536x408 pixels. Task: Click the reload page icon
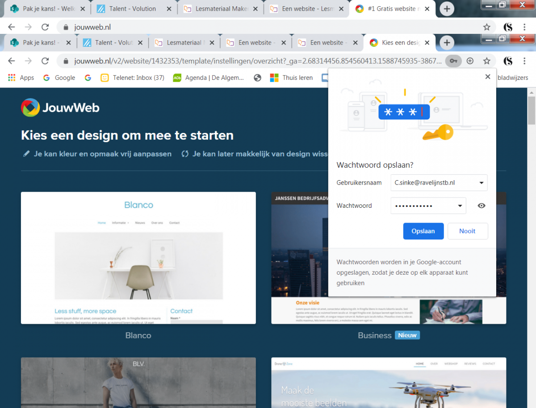click(45, 61)
